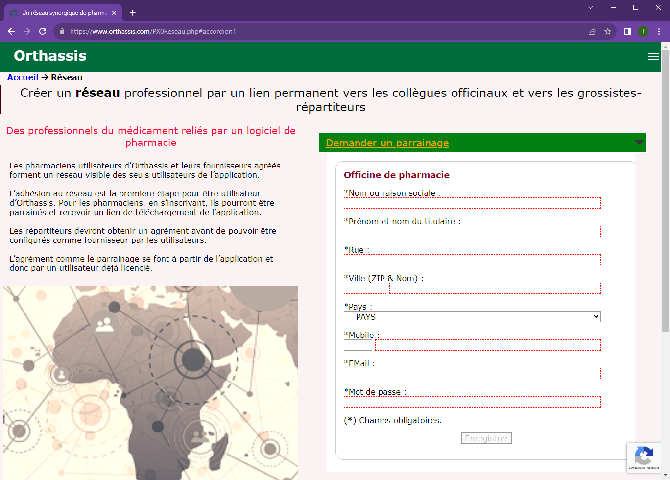670x480 pixels.
Task: Open tab search chevron in title bar
Action: tap(591, 7)
